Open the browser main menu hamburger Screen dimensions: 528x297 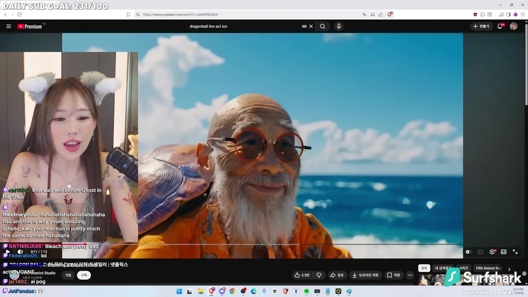522,14
